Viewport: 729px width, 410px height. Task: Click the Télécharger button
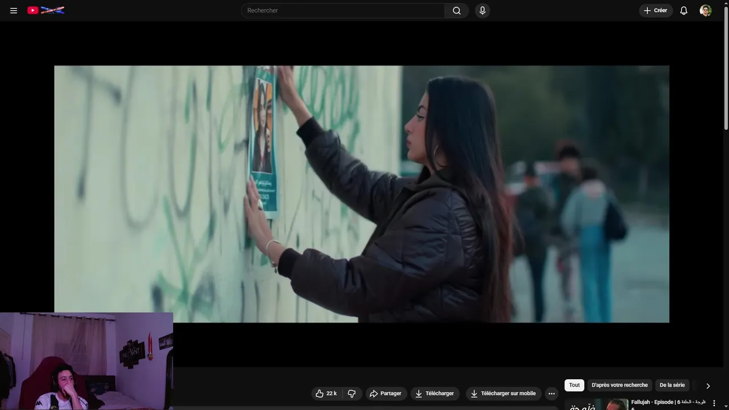point(435,393)
